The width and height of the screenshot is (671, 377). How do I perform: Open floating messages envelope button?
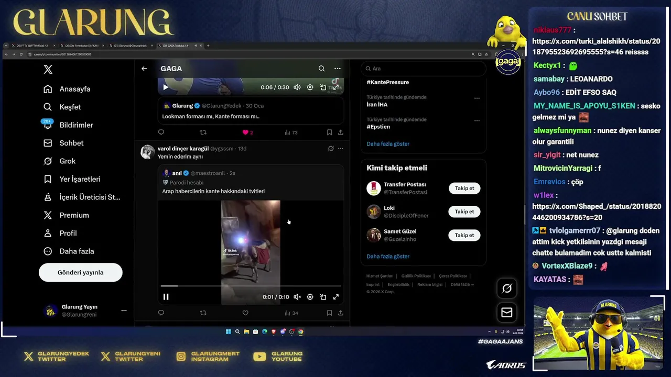click(507, 313)
